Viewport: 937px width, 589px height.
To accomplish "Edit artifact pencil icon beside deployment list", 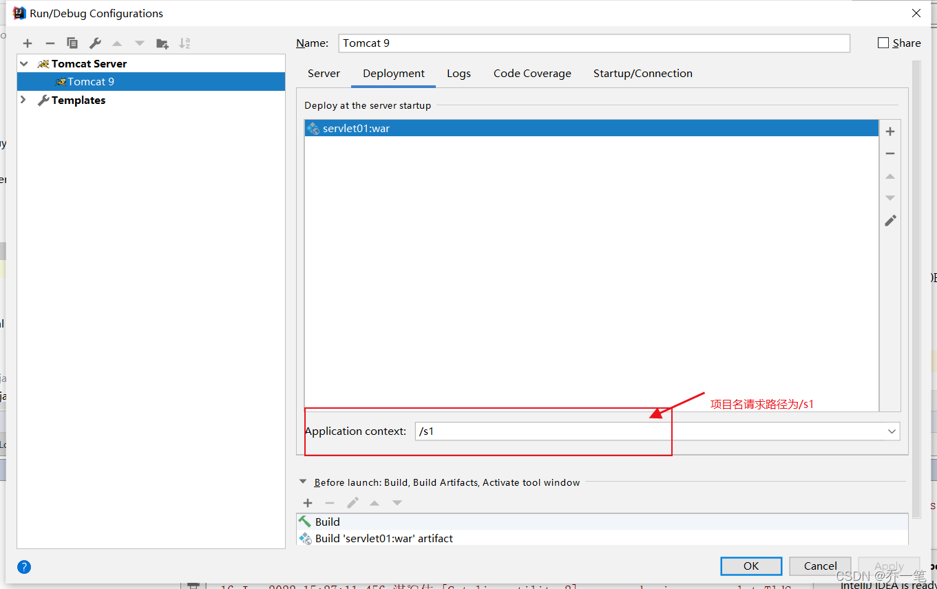I will point(890,221).
